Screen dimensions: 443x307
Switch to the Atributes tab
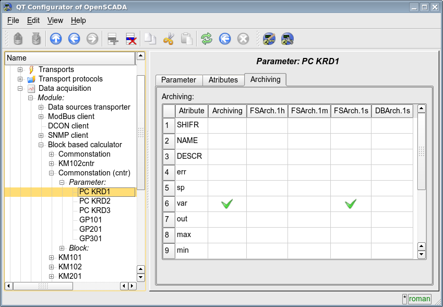(x=223, y=80)
